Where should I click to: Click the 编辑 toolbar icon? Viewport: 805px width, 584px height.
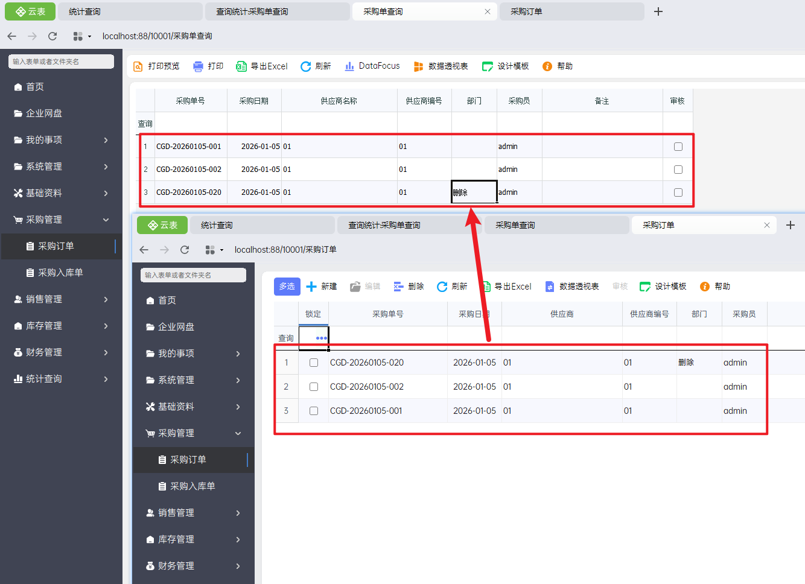pyautogui.click(x=355, y=287)
